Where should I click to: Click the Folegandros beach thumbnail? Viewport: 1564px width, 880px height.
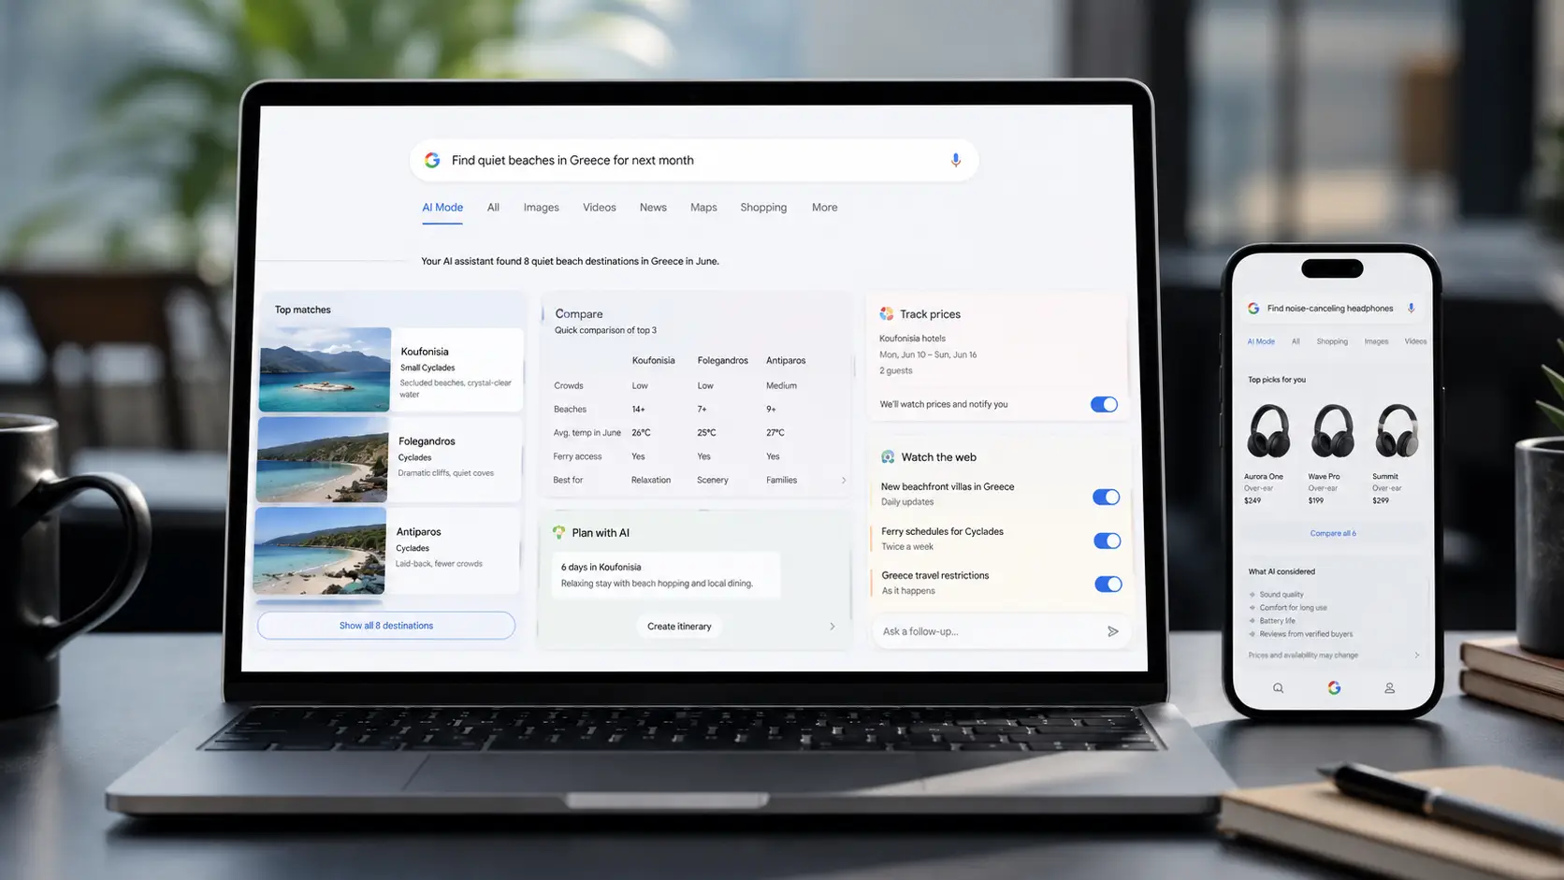(x=322, y=459)
